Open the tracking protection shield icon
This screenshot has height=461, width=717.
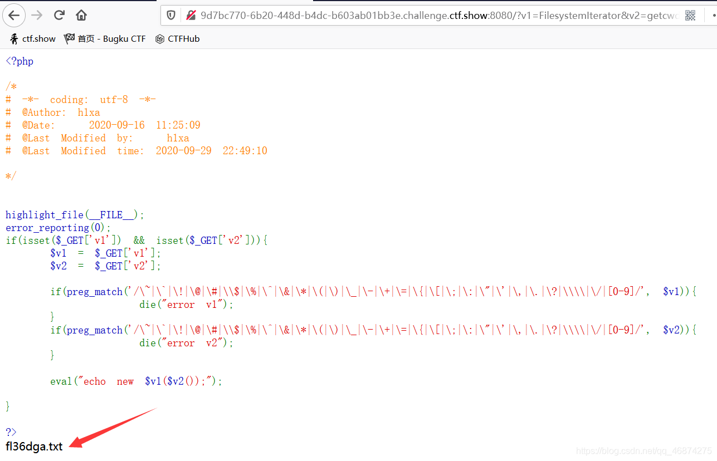(172, 15)
